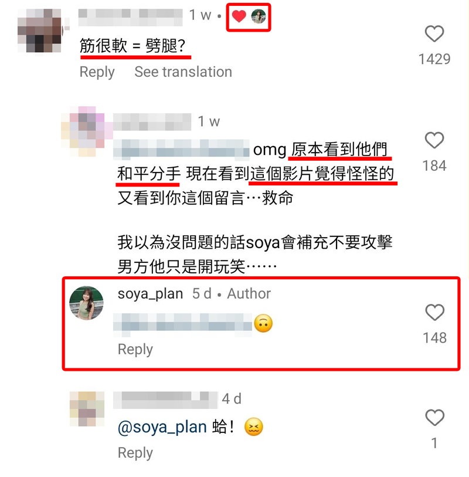
Task: Open the top commenter's pixelated avatar
Action: click(40, 31)
